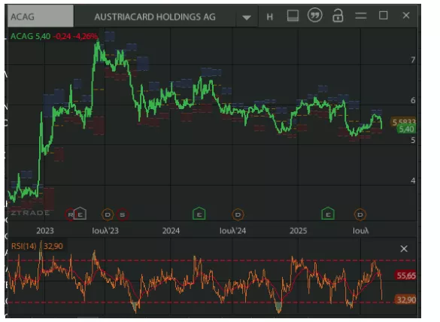Image resolution: width=440 pixels, height=322 pixels.
Task: Click the 2023 label on time axis
Action: point(45,231)
